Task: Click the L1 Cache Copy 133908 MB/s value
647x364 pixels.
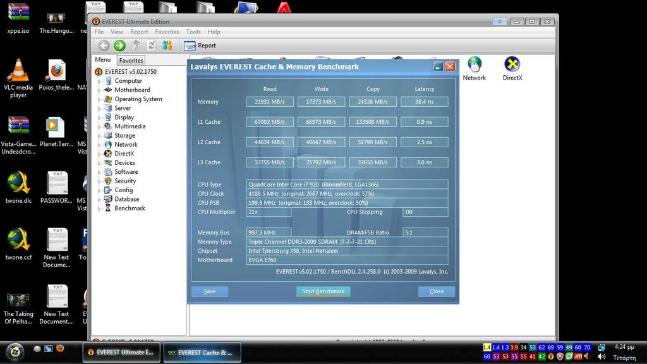Action: click(x=373, y=122)
